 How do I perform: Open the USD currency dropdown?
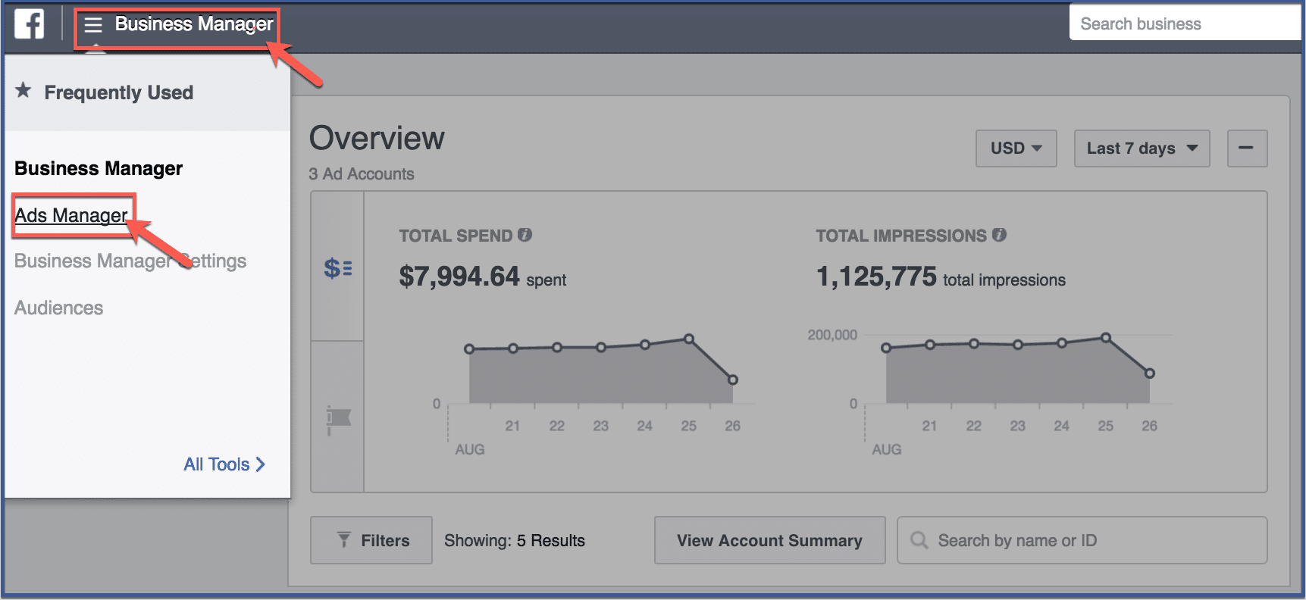(1016, 148)
